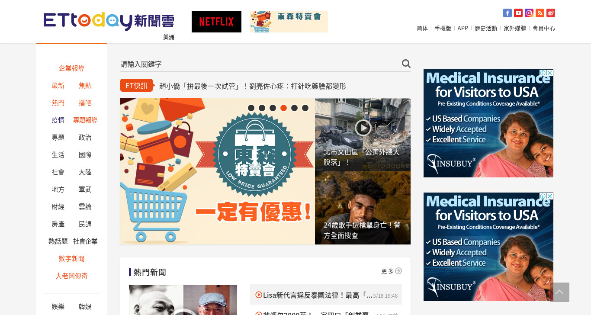Open the upper Insubuy Medical Insurance ad
This screenshot has height=315, width=591.
coord(488,123)
